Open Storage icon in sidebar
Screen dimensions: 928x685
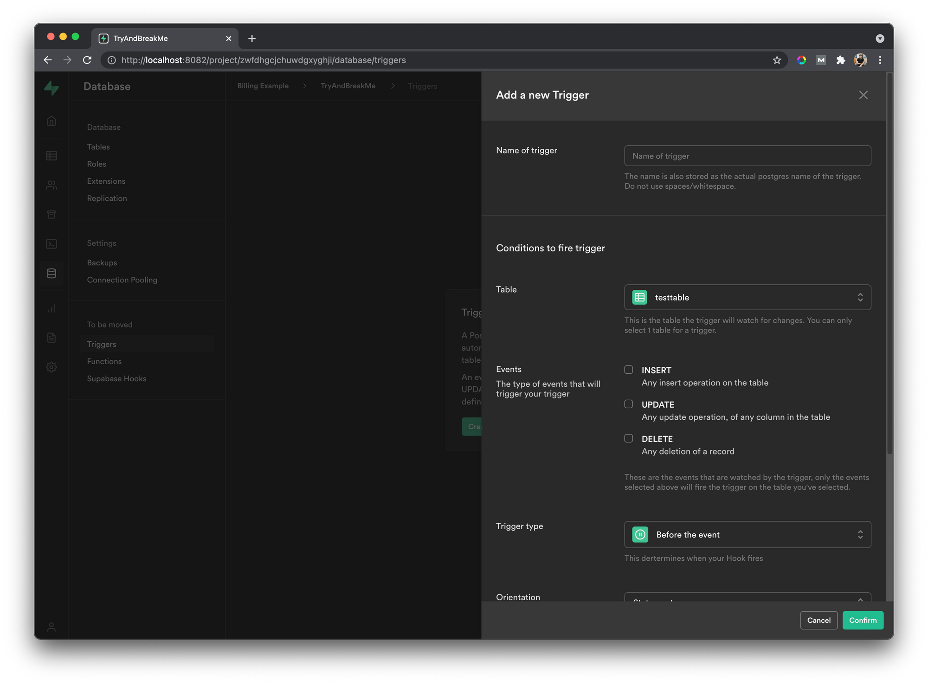pos(52,214)
